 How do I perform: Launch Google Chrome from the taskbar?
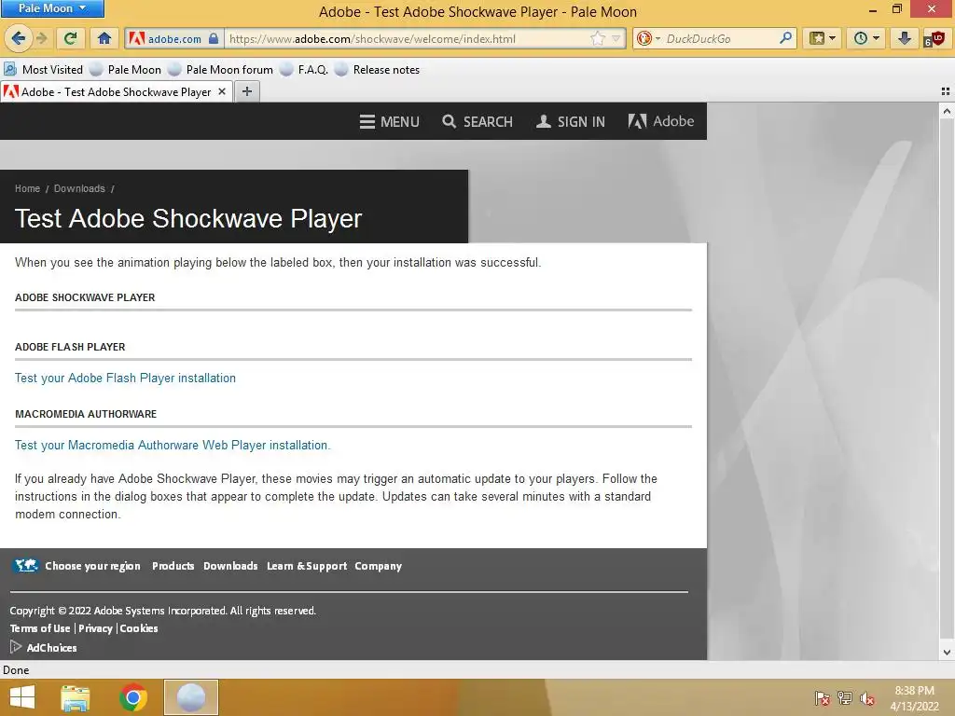point(133,697)
